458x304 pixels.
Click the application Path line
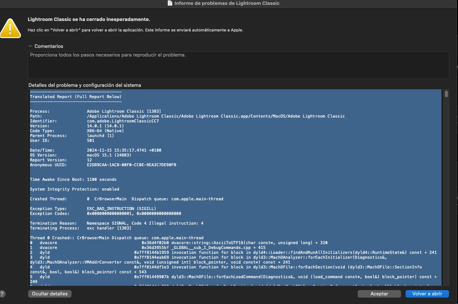187,116
